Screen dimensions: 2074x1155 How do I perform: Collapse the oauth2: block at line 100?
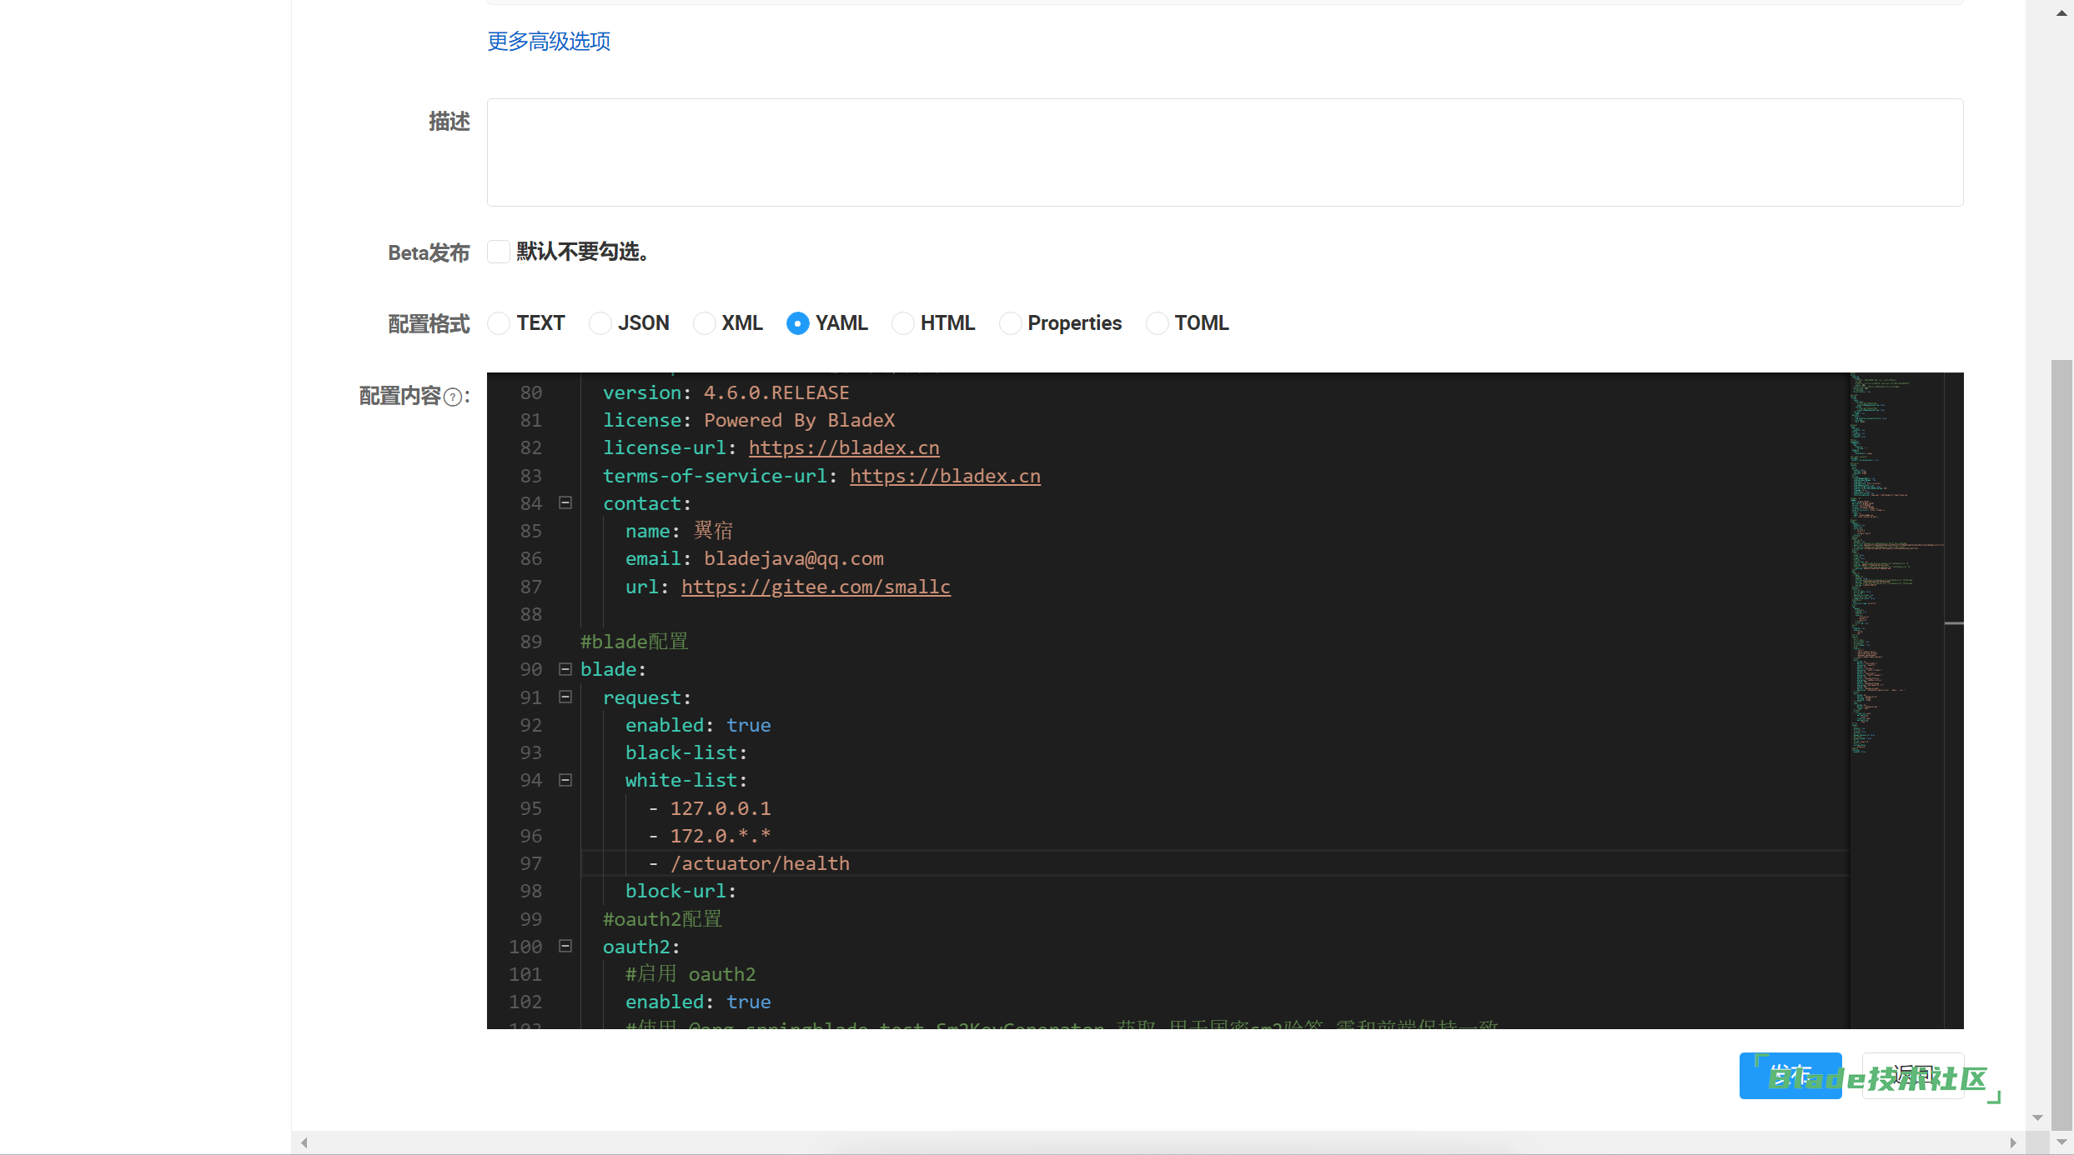point(565,946)
